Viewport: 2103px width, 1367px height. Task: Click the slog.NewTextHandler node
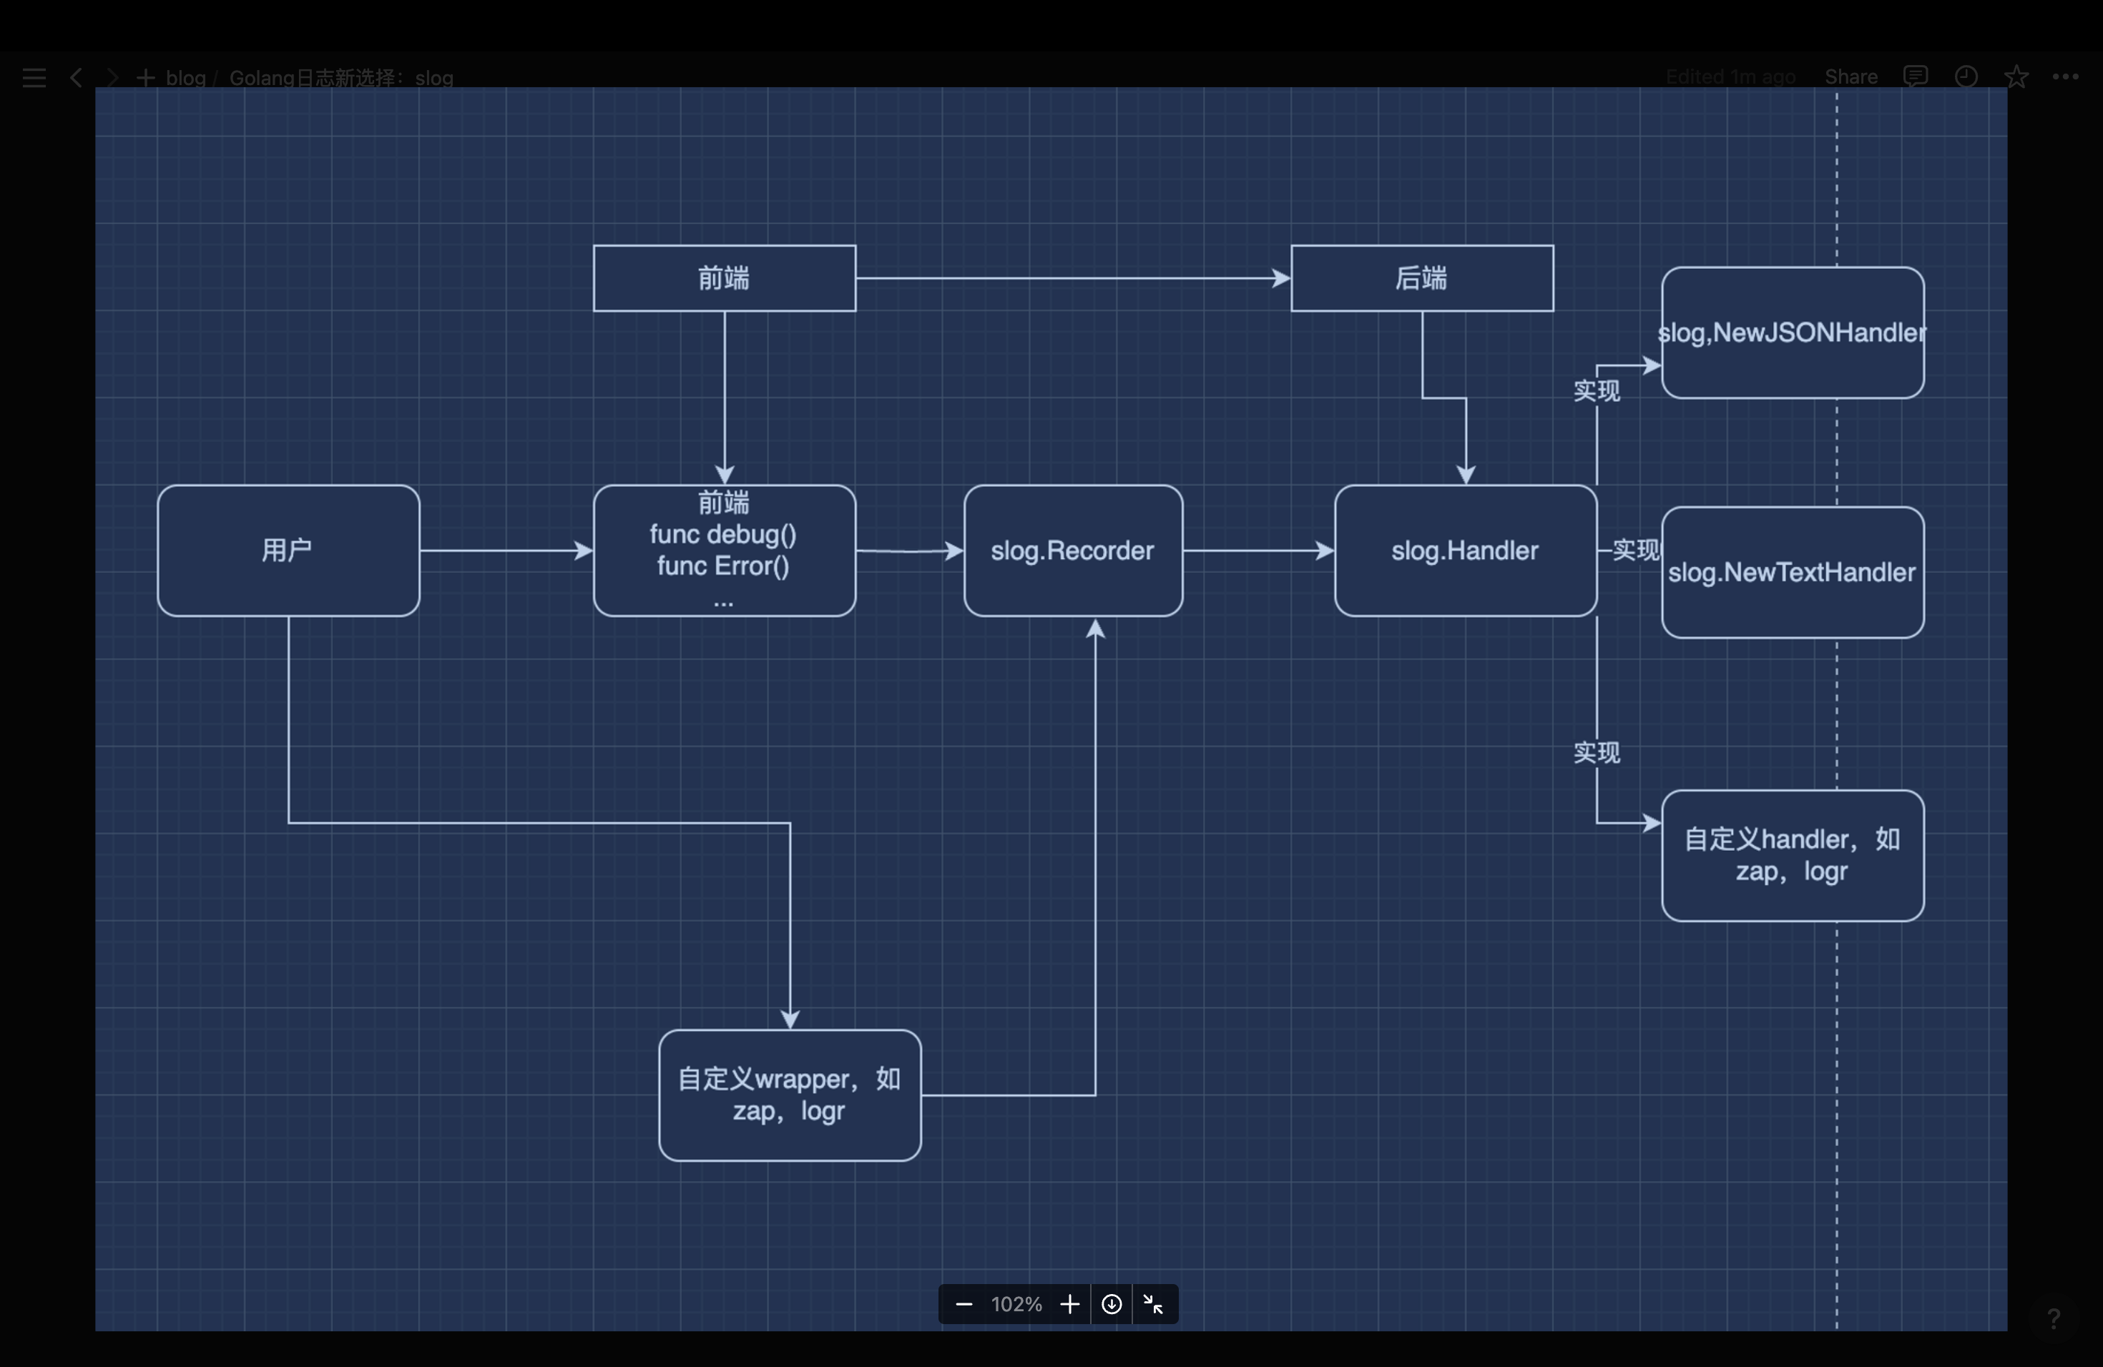(1792, 572)
